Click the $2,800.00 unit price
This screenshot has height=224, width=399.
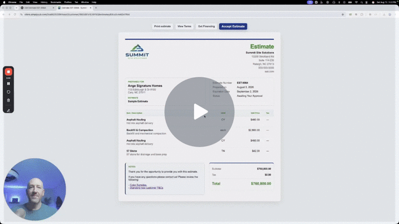pyautogui.click(x=254, y=130)
